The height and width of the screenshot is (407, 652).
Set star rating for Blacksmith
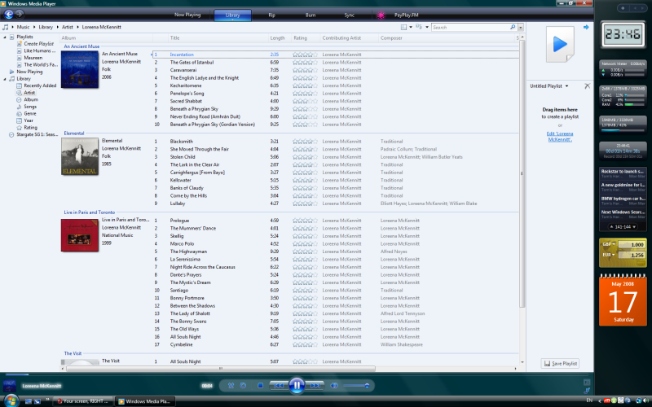point(305,141)
